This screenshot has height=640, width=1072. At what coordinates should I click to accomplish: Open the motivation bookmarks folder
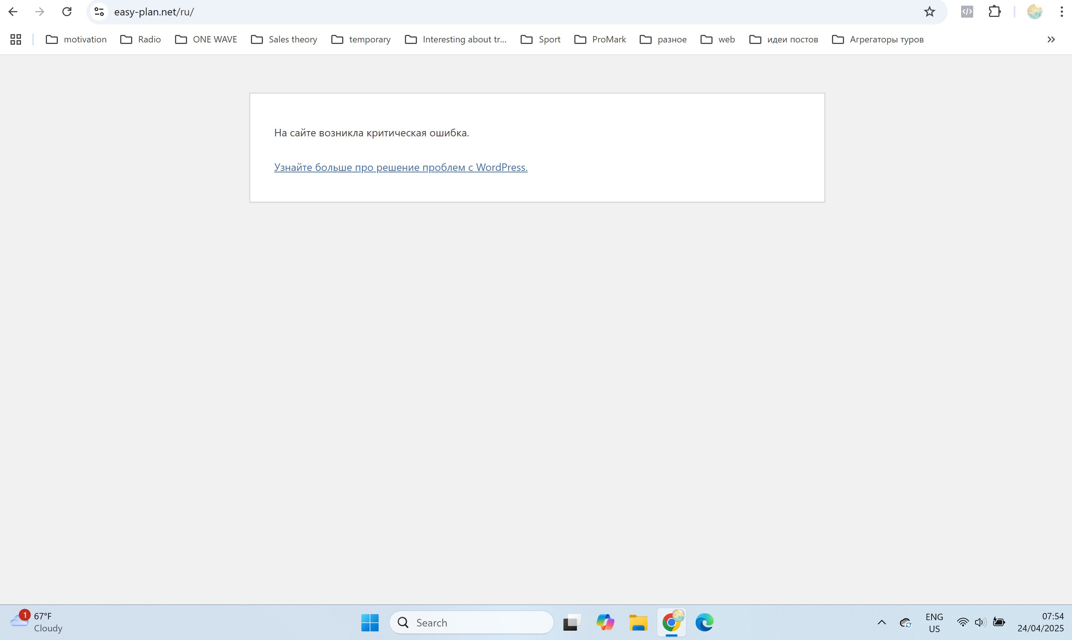(x=76, y=39)
